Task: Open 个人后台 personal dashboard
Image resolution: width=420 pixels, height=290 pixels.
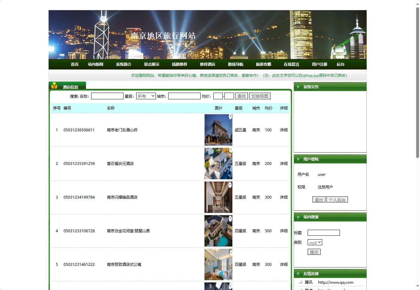Action: (x=337, y=200)
